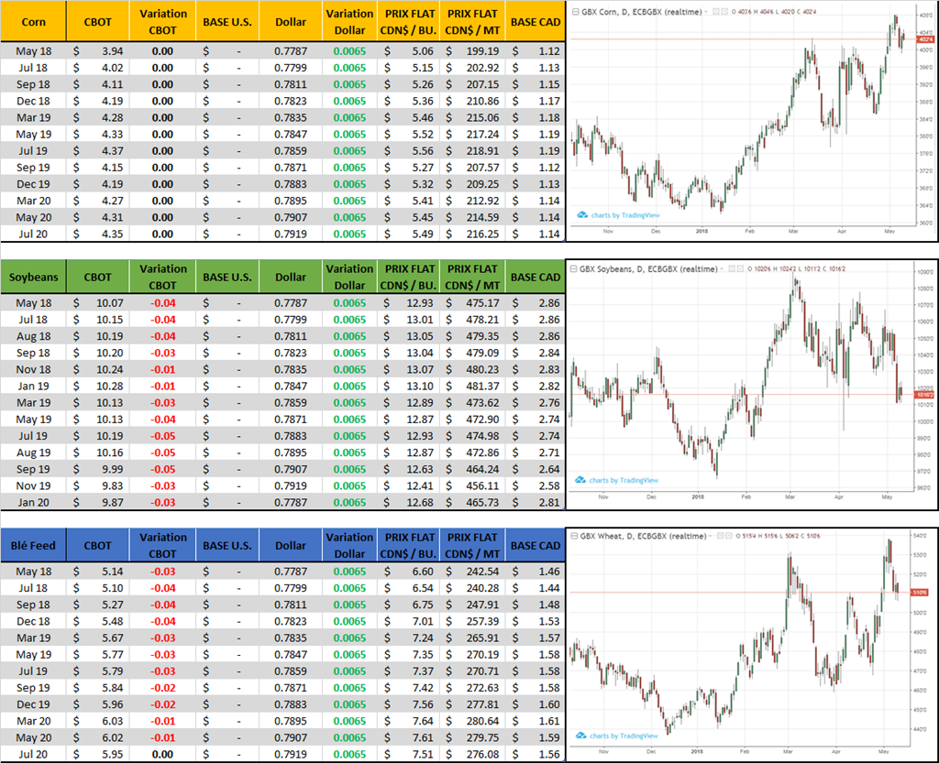Click second small legend icon on Wheat chart
Image resolution: width=939 pixels, height=763 pixels.
[729, 536]
